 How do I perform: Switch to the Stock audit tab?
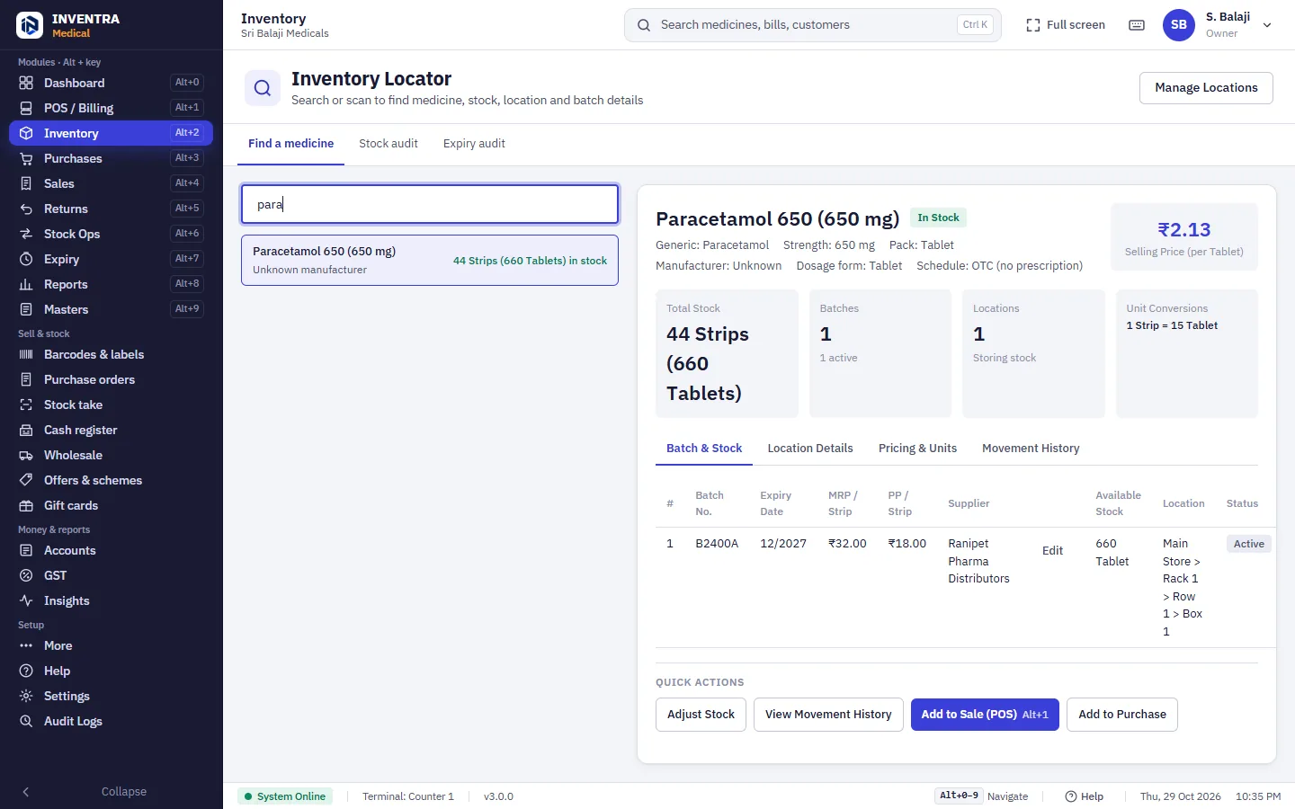point(388,144)
